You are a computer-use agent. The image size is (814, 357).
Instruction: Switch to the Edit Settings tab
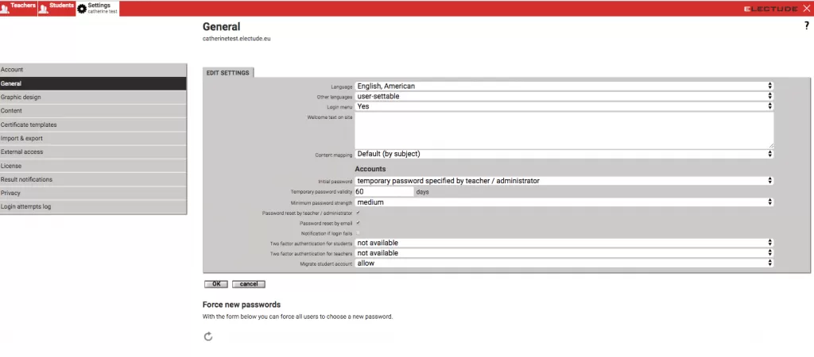(228, 73)
